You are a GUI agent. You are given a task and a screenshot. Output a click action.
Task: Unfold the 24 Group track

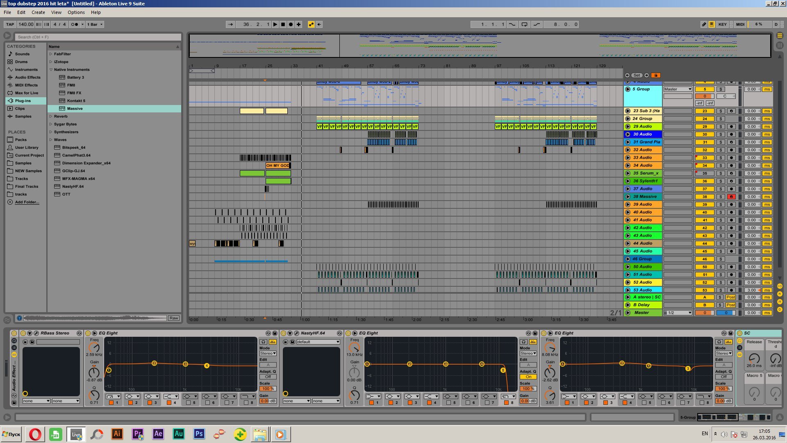point(628,119)
